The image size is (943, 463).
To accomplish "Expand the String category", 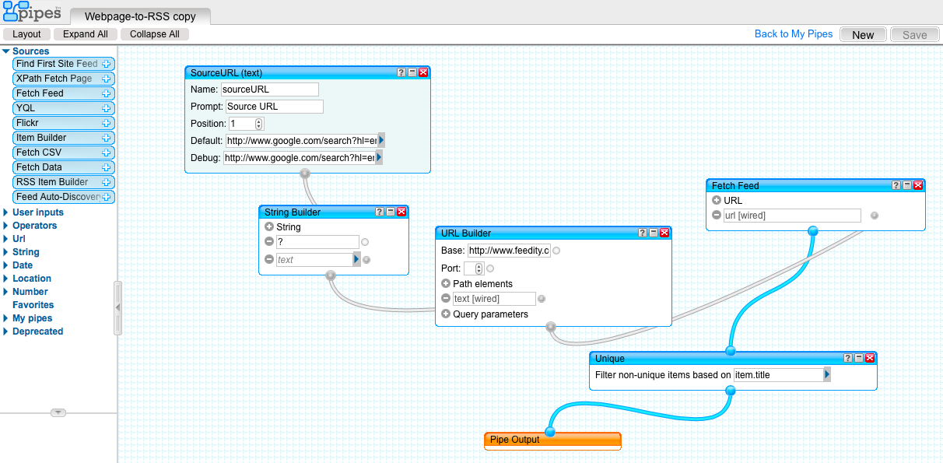I will 6,252.
